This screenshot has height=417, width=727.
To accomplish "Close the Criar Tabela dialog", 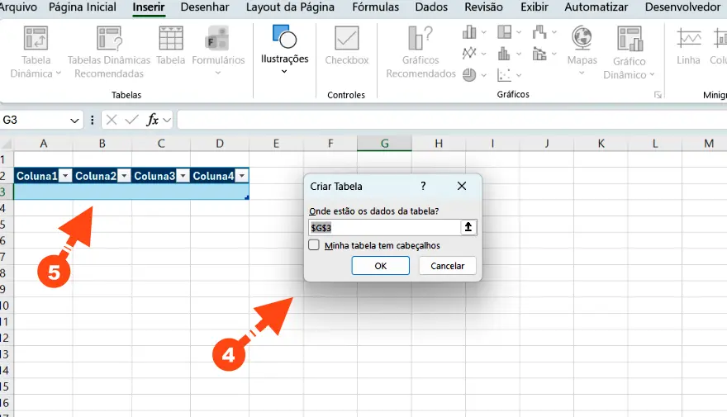I will click(x=462, y=186).
